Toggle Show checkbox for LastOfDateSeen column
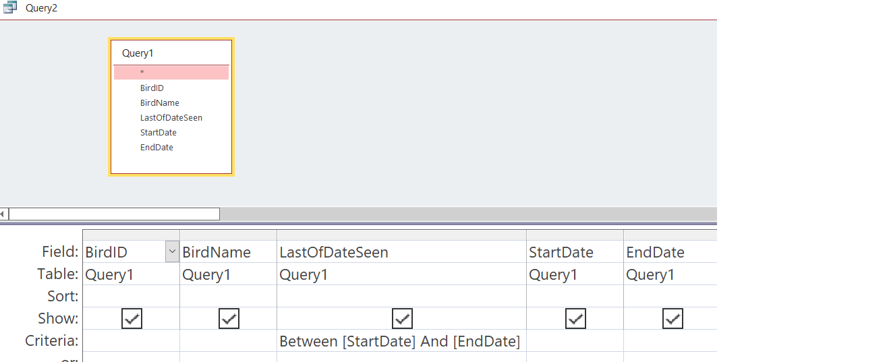887x362 pixels. point(402,319)
